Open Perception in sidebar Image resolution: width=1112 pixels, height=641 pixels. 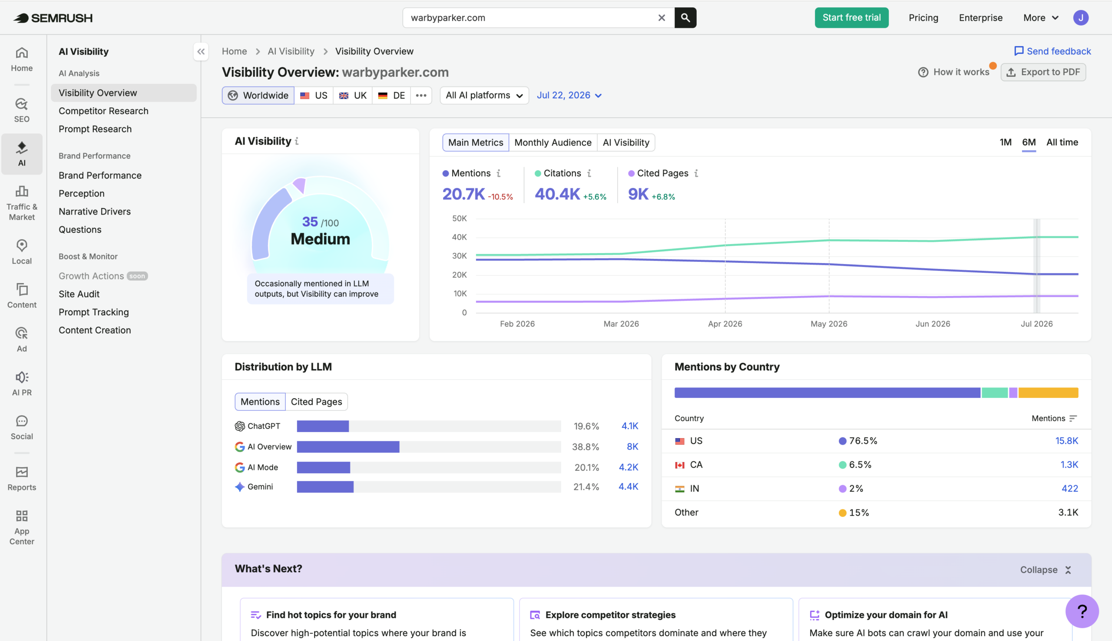point(81,193)
